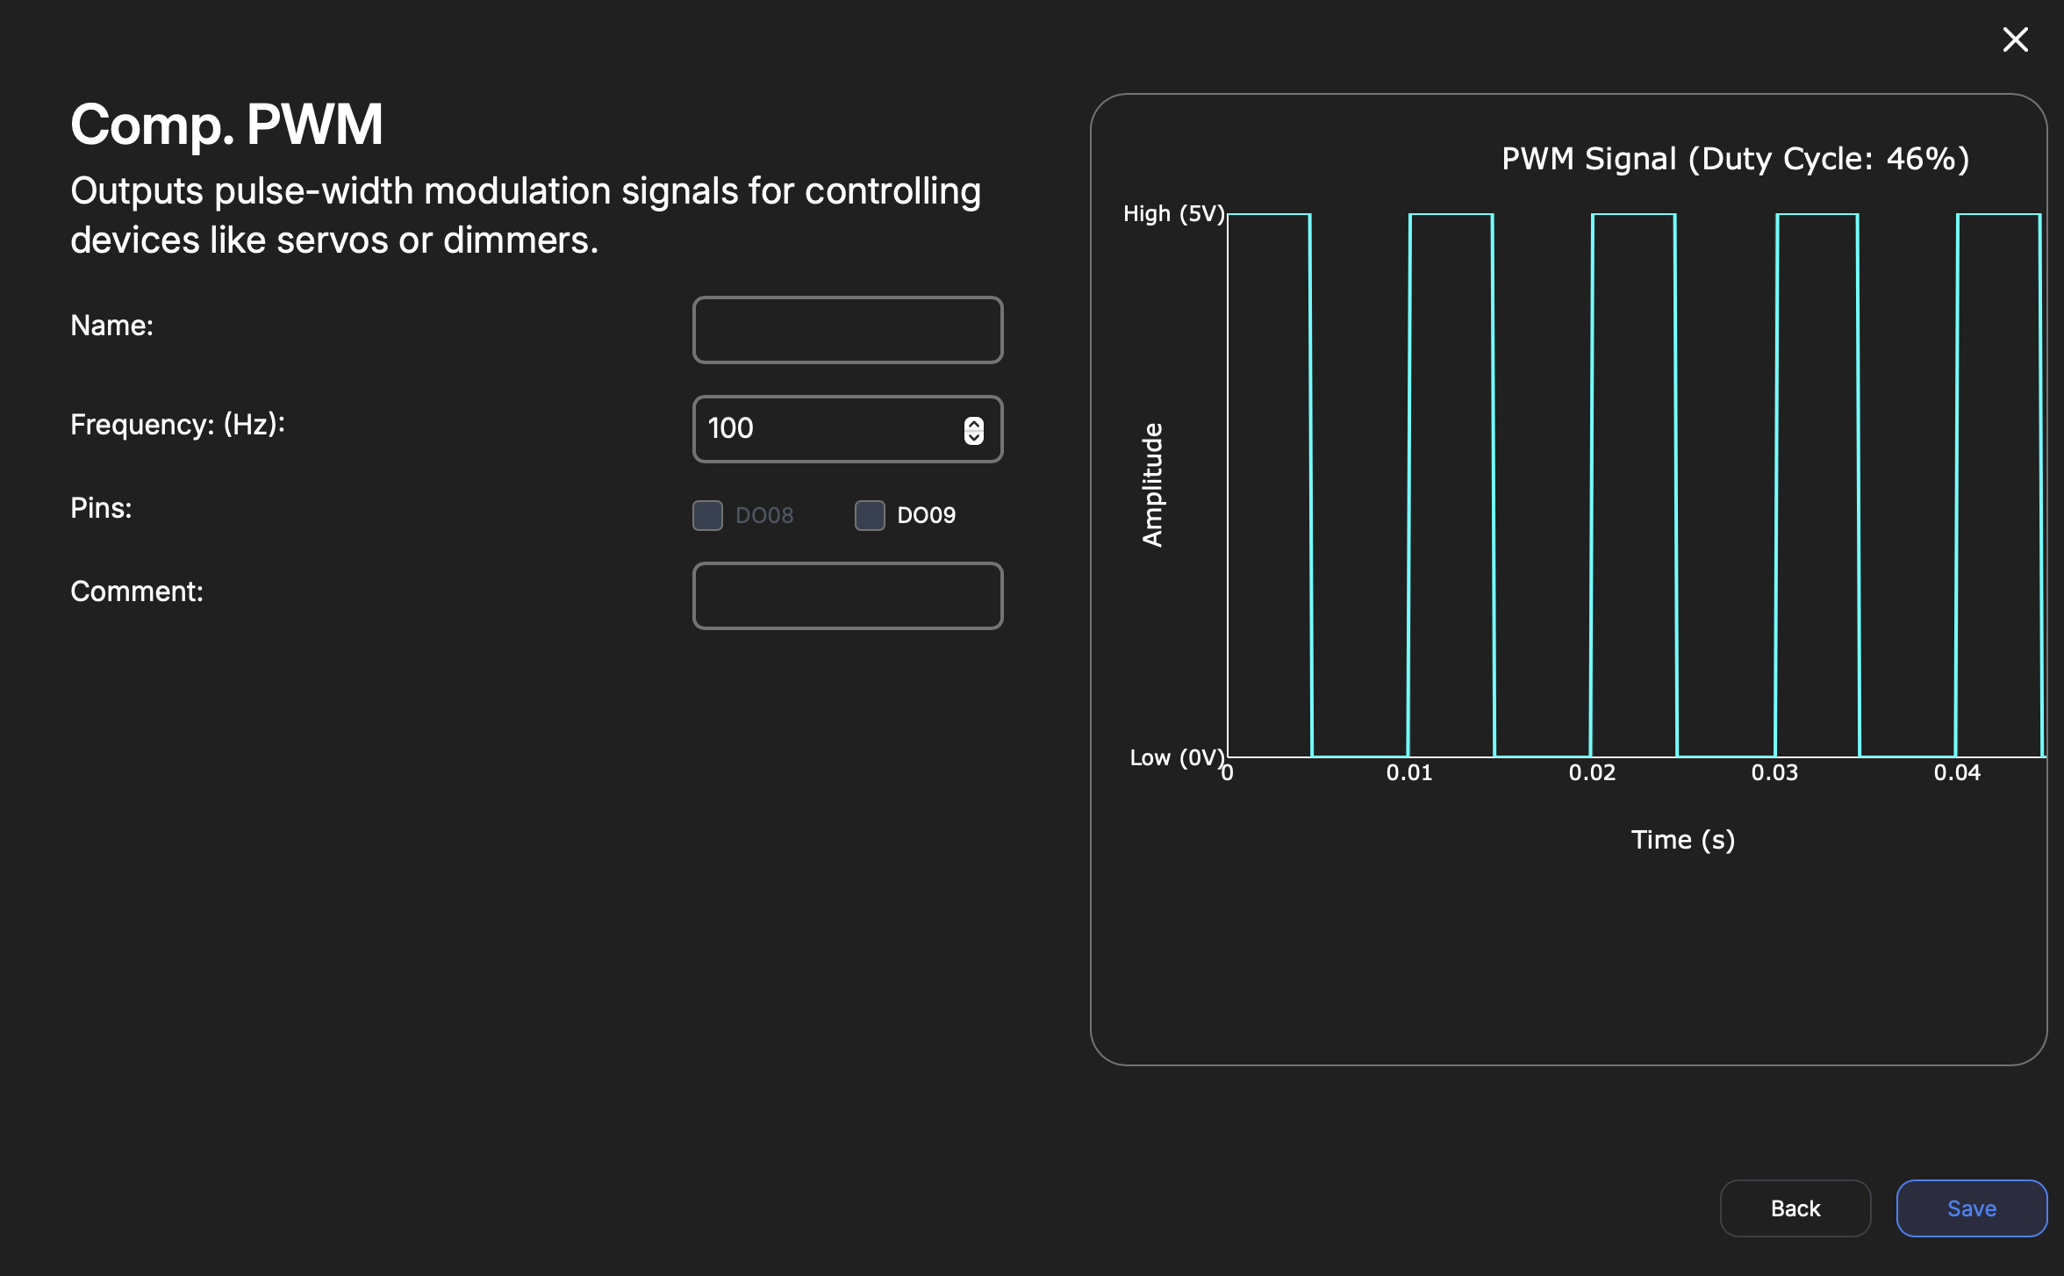Click the Comp. PWM heading
The height and width of the screenshot is (1276, 2064).
[226, 125]
